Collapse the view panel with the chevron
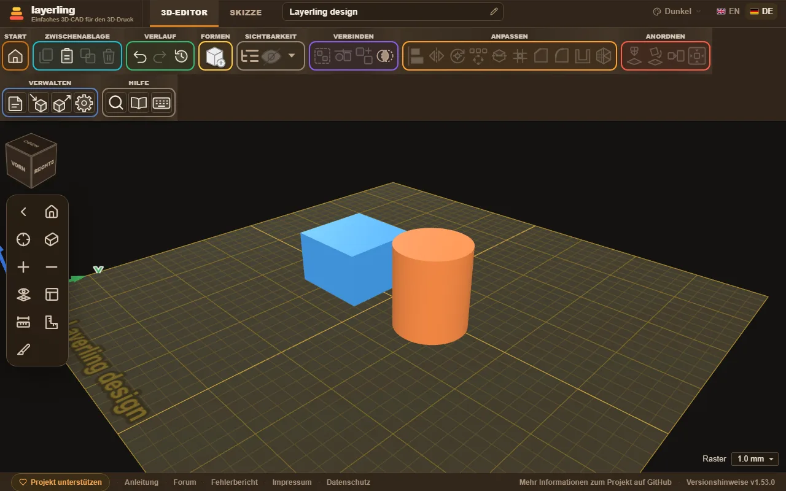 click(23, 212)
